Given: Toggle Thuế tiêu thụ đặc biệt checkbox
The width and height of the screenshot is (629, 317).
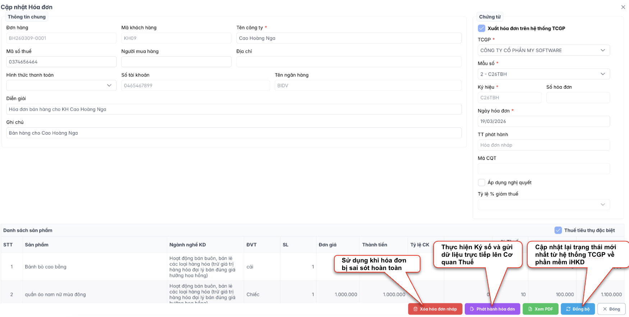Looking at the screenshot, I should coord(558,230).
